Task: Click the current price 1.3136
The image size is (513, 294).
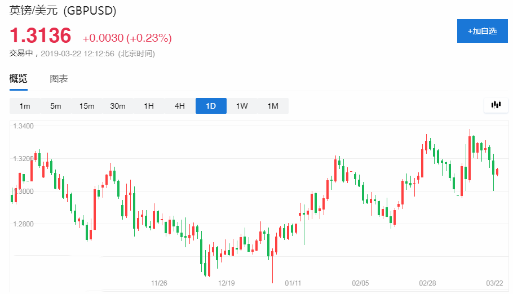Action: [x=40, y=35]
